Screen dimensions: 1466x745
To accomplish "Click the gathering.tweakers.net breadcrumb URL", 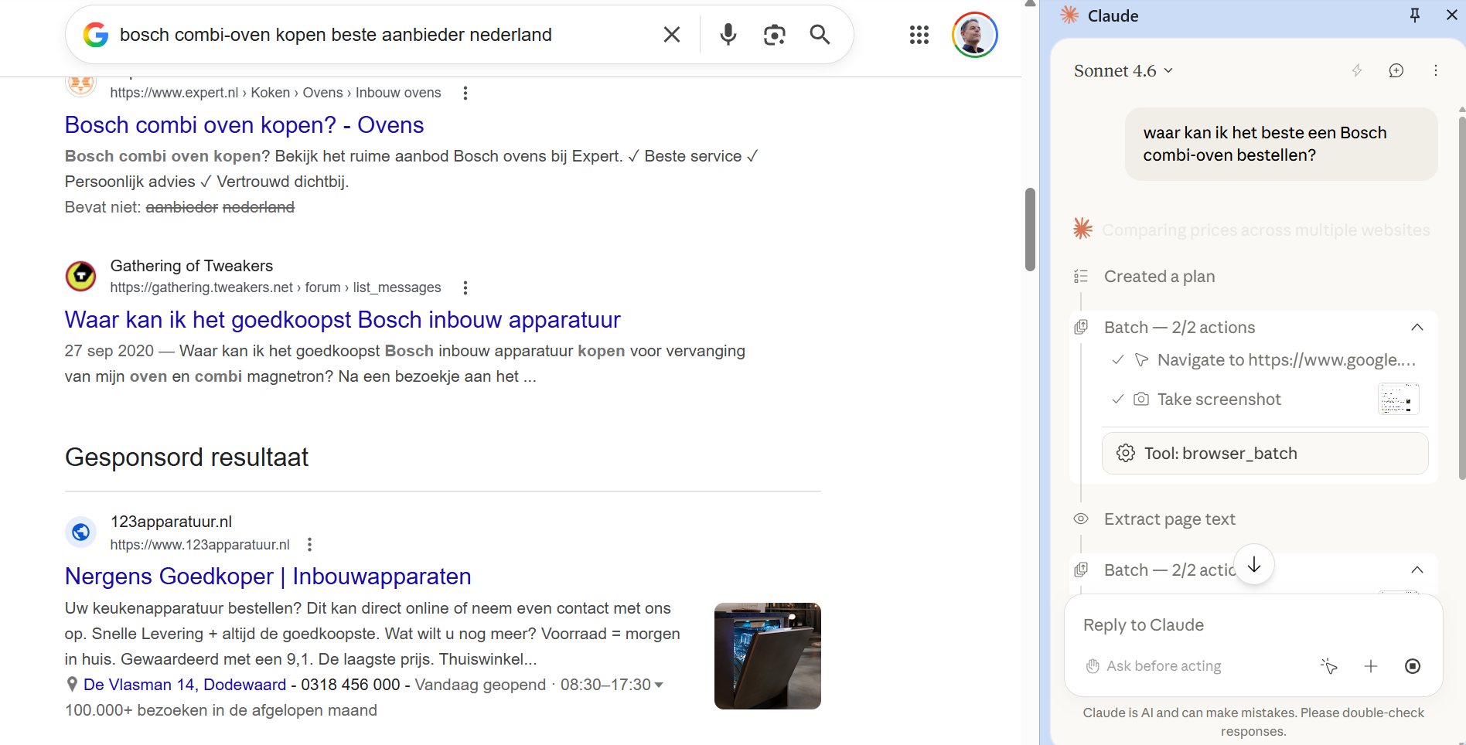I will pos(275,287).
